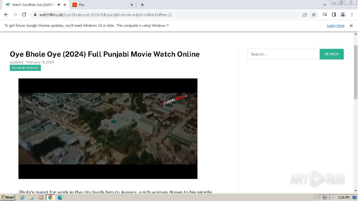Open Windows Explorer folder in taskbar
Screen dimensions: 358x201
32,197
